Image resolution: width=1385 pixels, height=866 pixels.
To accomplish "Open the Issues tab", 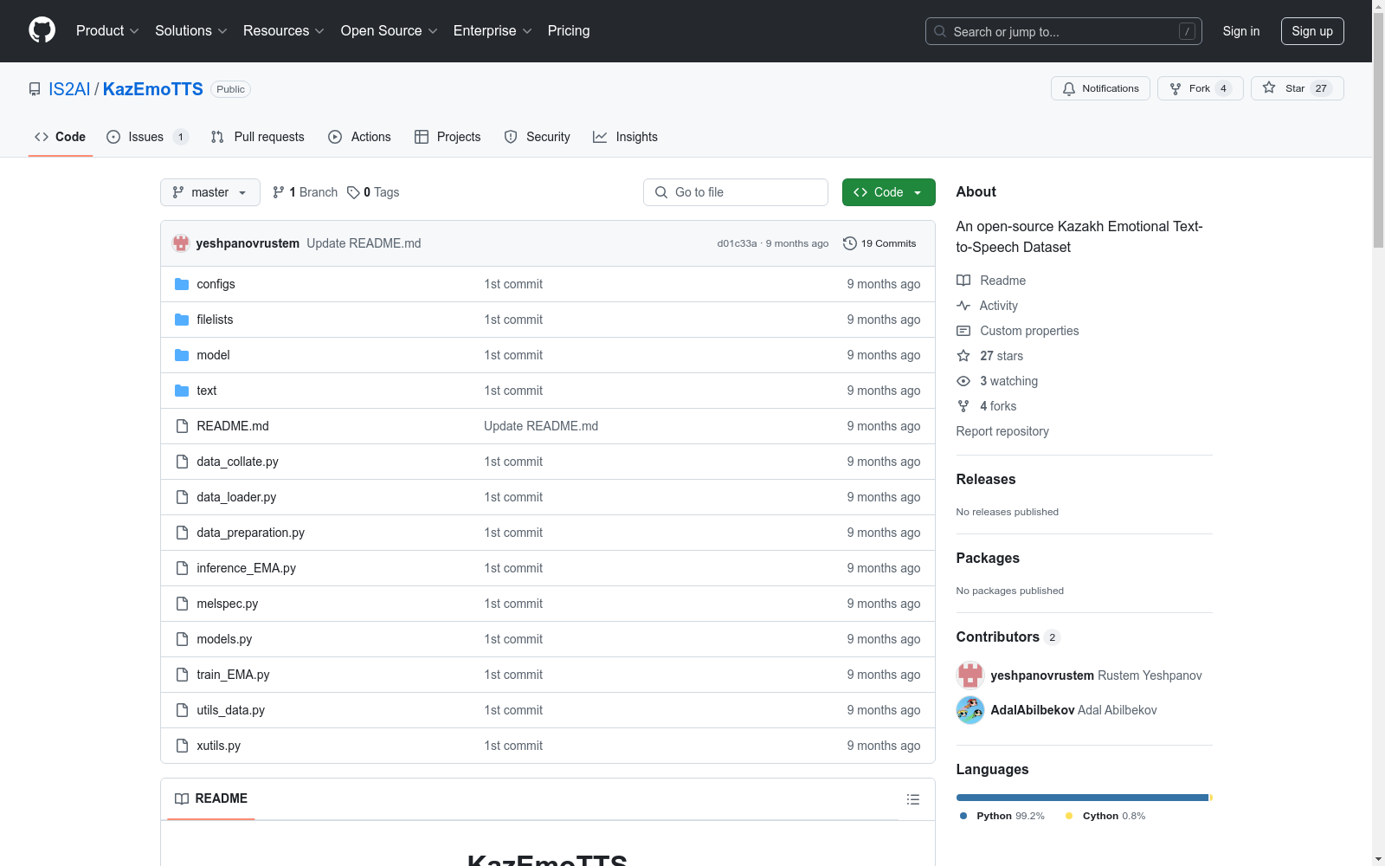I will [147, 137].
